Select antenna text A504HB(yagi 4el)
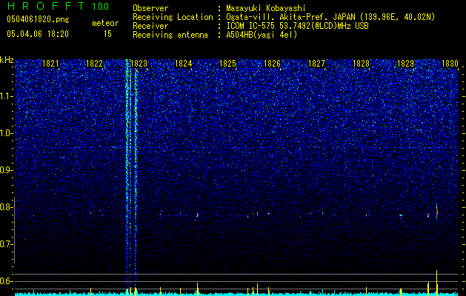466x296 pixels. tap(262, 35)
